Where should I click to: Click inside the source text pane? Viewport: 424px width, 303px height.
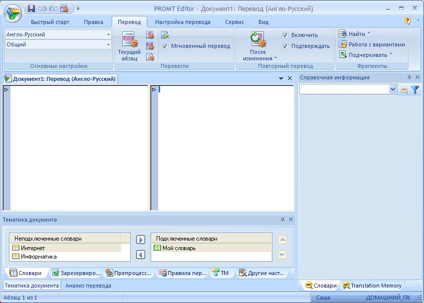coord(79,148)
